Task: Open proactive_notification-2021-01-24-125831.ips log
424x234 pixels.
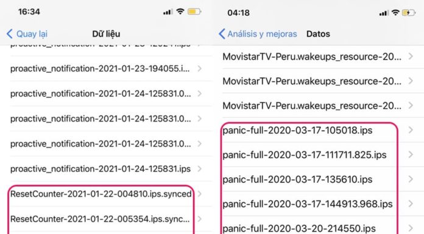Action: [106, 169]
